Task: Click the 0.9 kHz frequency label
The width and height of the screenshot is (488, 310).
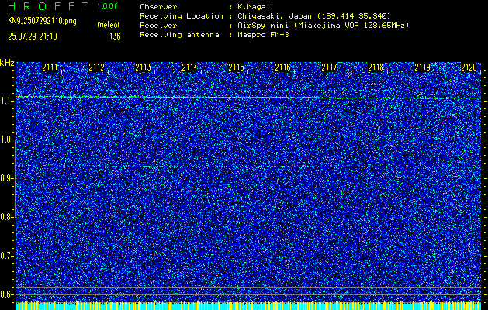Action: pos(5,178)
